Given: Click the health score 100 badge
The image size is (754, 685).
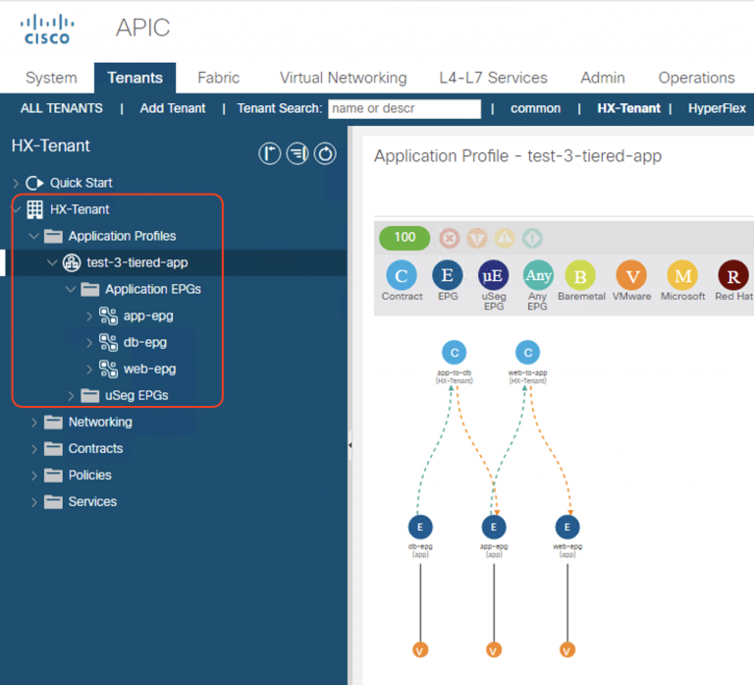Looking at the screenshot, I should 404,238.
